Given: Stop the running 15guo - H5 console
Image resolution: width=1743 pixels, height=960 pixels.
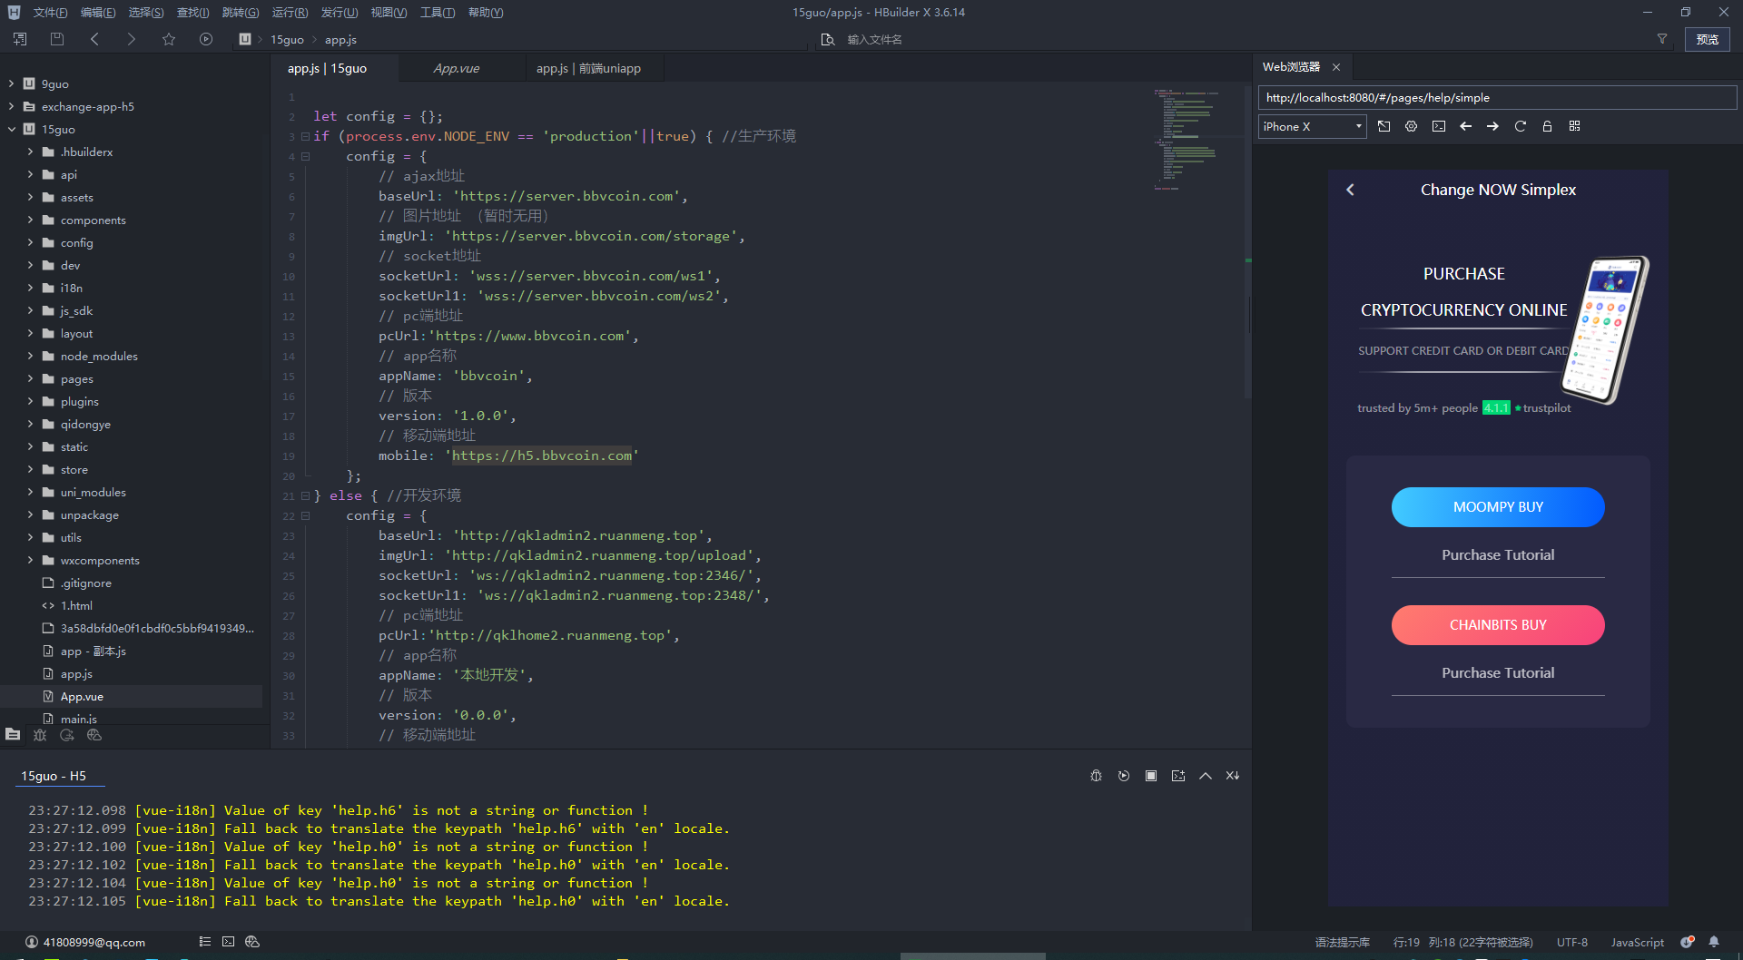Looking at the screenshot, I should 1151,776.
